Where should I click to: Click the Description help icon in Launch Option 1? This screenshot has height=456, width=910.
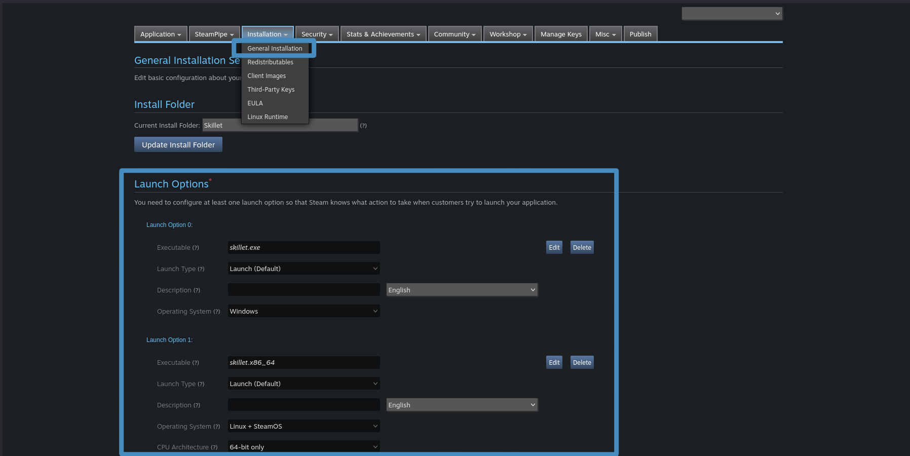(x=197, y=405)
